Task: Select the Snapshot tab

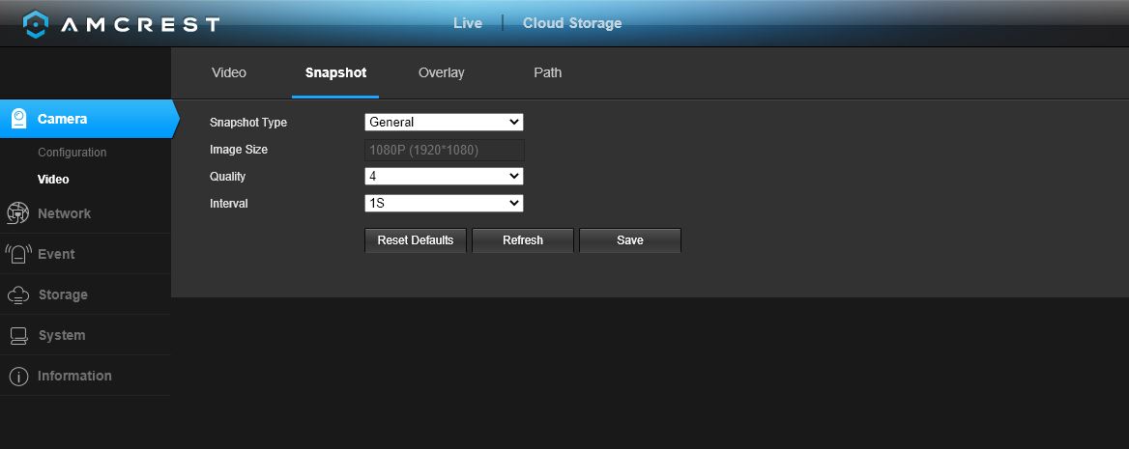Action: [335, 72]
